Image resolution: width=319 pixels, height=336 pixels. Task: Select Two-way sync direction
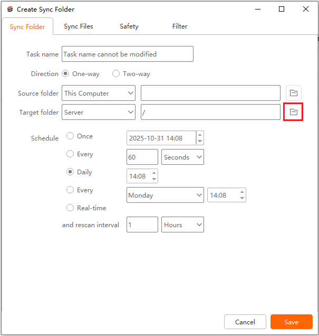(x=116, y=74)
